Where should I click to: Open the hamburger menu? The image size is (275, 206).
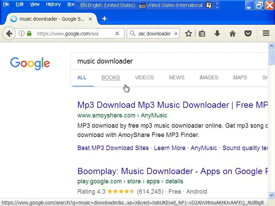point(266,33)
